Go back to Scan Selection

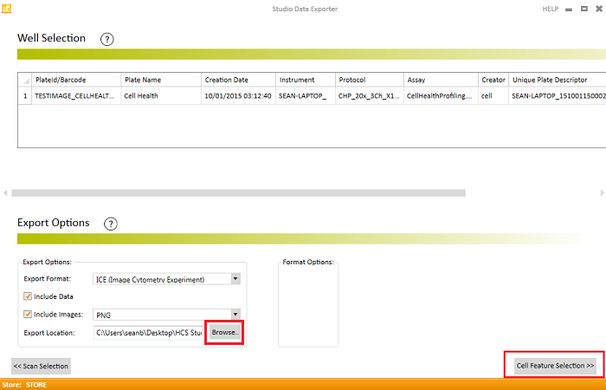click(42, 366)
